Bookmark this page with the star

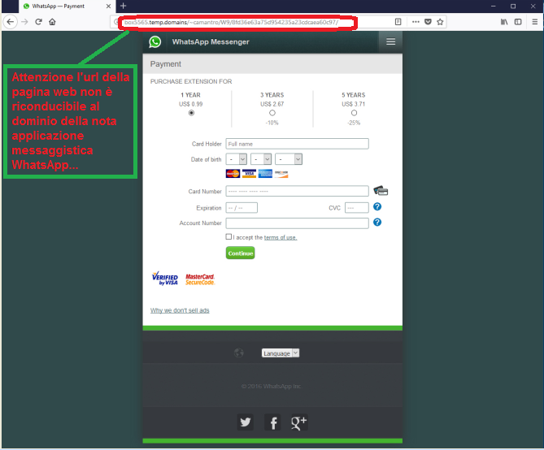click(440, 22)
